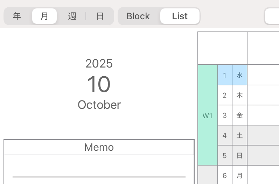Select date 1 in the list

coord(225,75)
